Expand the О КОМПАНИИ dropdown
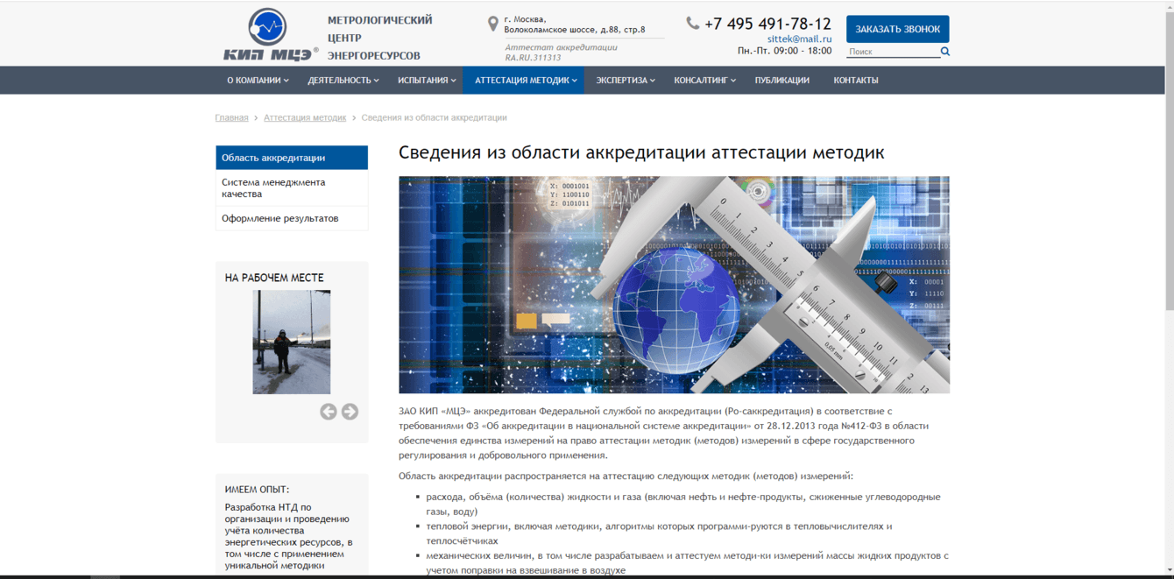Screen dimensions: 1174x579 (256, 80)
